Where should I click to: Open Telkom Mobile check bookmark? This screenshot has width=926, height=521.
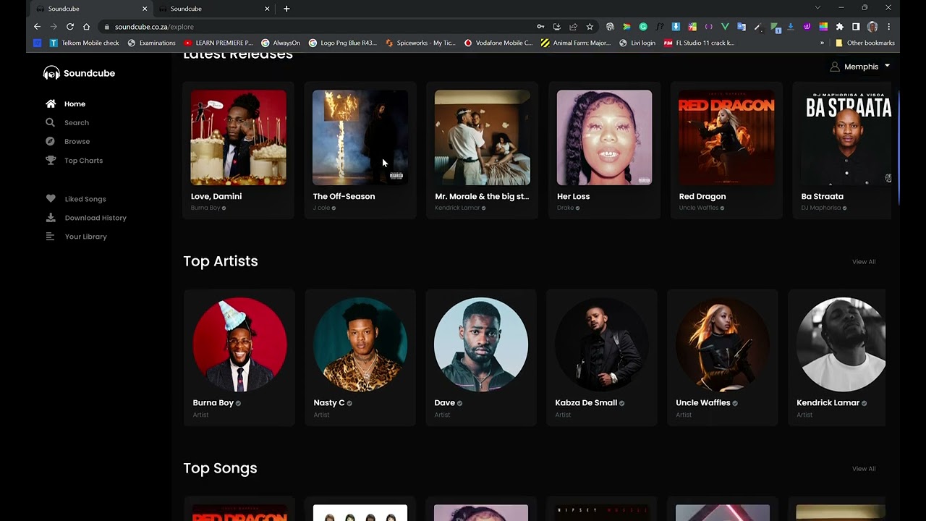pos(85,43)
